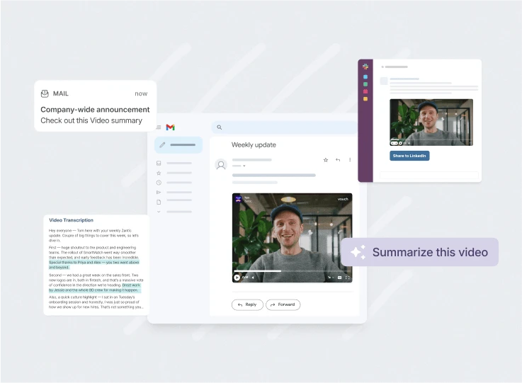The image size is (522, 383).
Task: Expand the More chevron in Gmail sidebar
Action: tap(159, 212)
